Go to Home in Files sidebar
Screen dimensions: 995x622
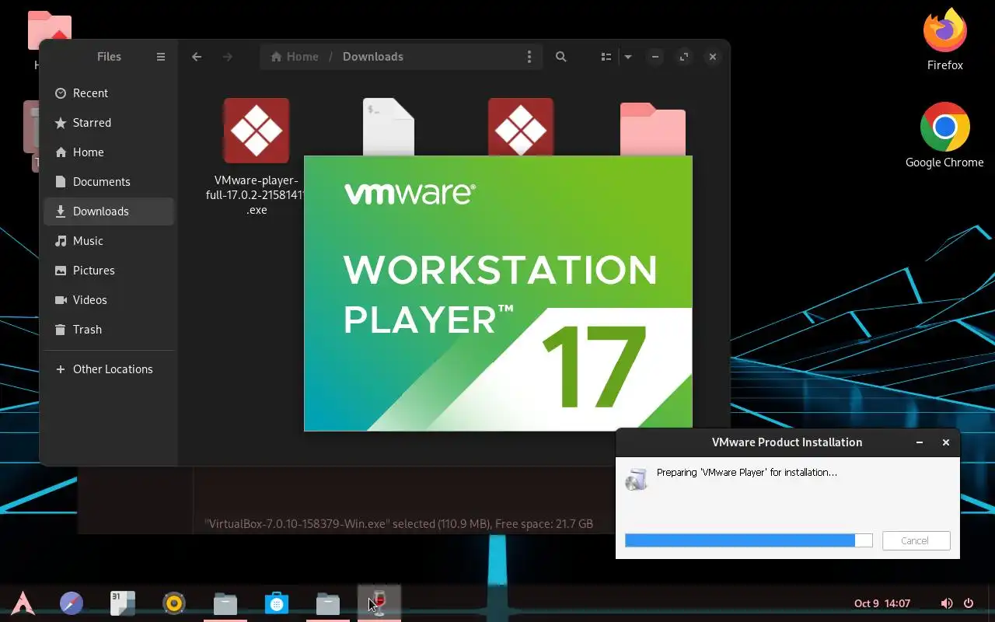pyautogui.click(x=109, y=152)
